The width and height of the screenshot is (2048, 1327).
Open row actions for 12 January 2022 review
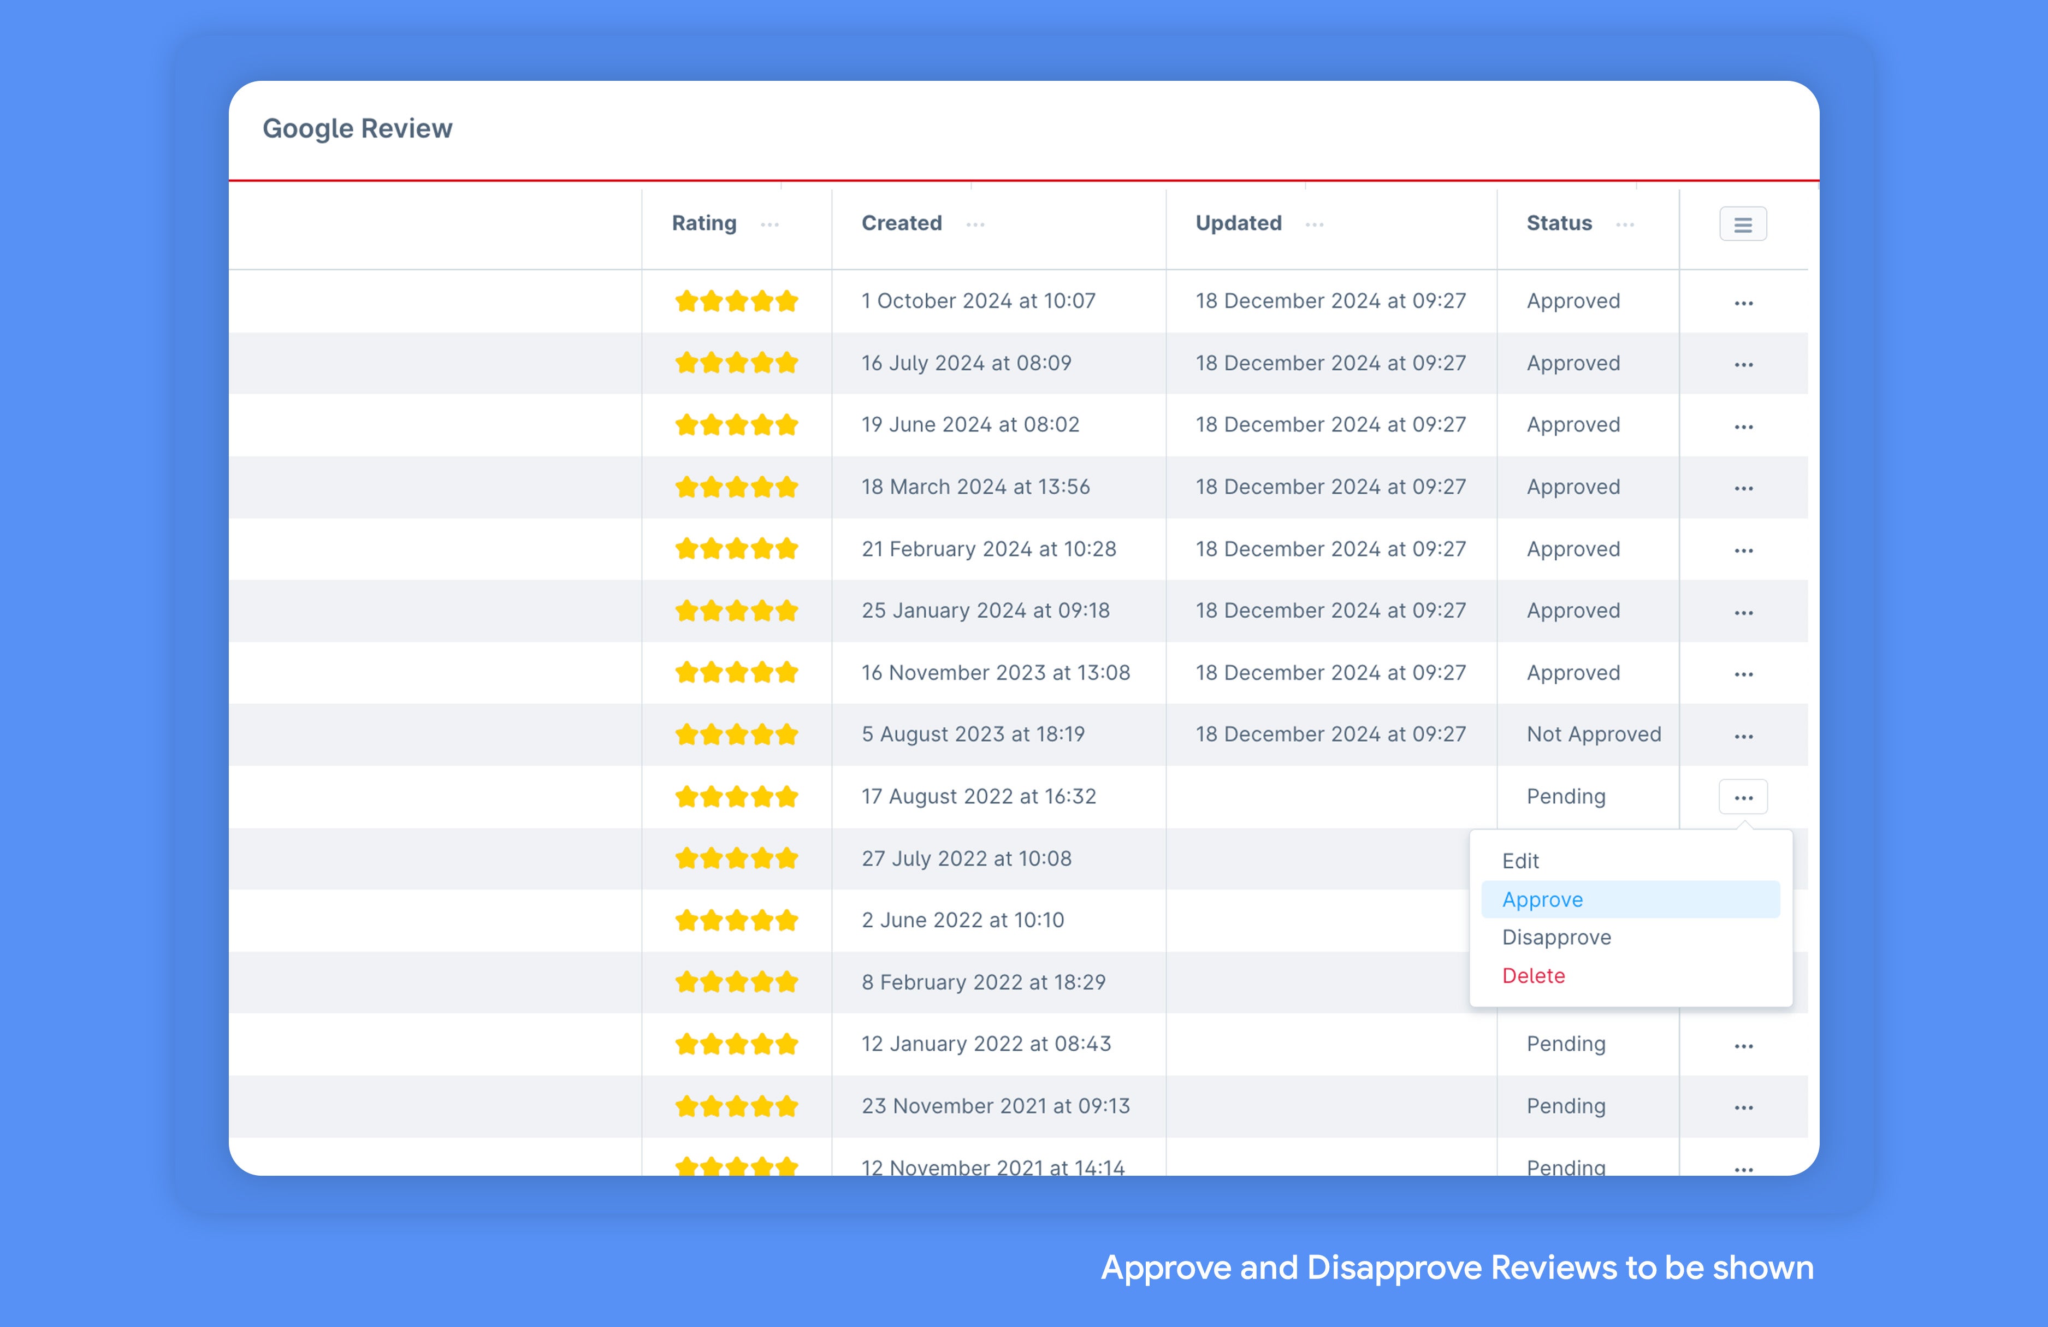pos(1743,1046)
